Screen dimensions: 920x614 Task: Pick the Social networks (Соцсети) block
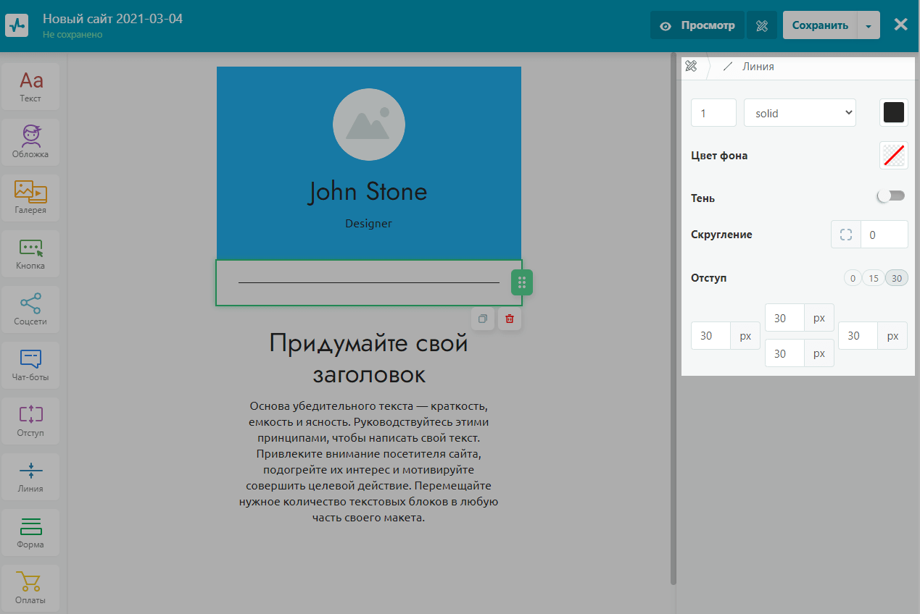coord(30,309)
